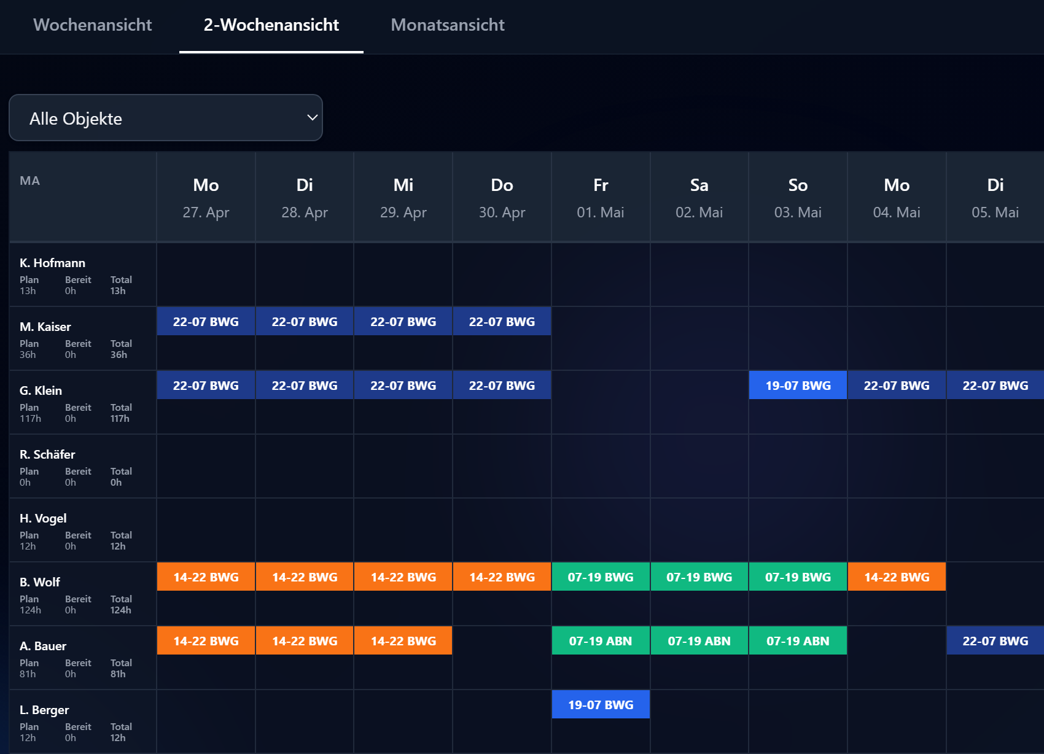The height and width of the screenshot is (754, 1044).
Task: Open the Monatsansicht tab
Action: tap(448, 25)
